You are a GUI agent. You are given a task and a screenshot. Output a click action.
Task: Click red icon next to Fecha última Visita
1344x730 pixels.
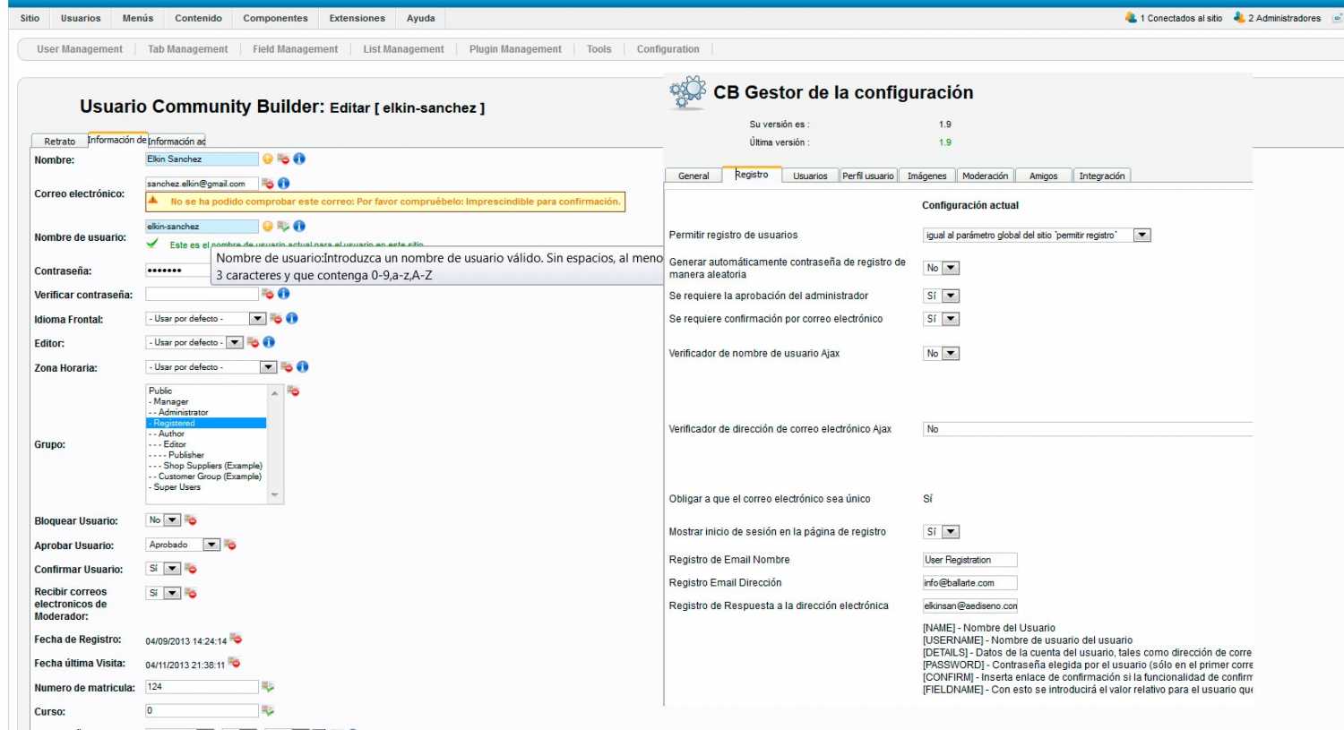[x=234, y=663]
